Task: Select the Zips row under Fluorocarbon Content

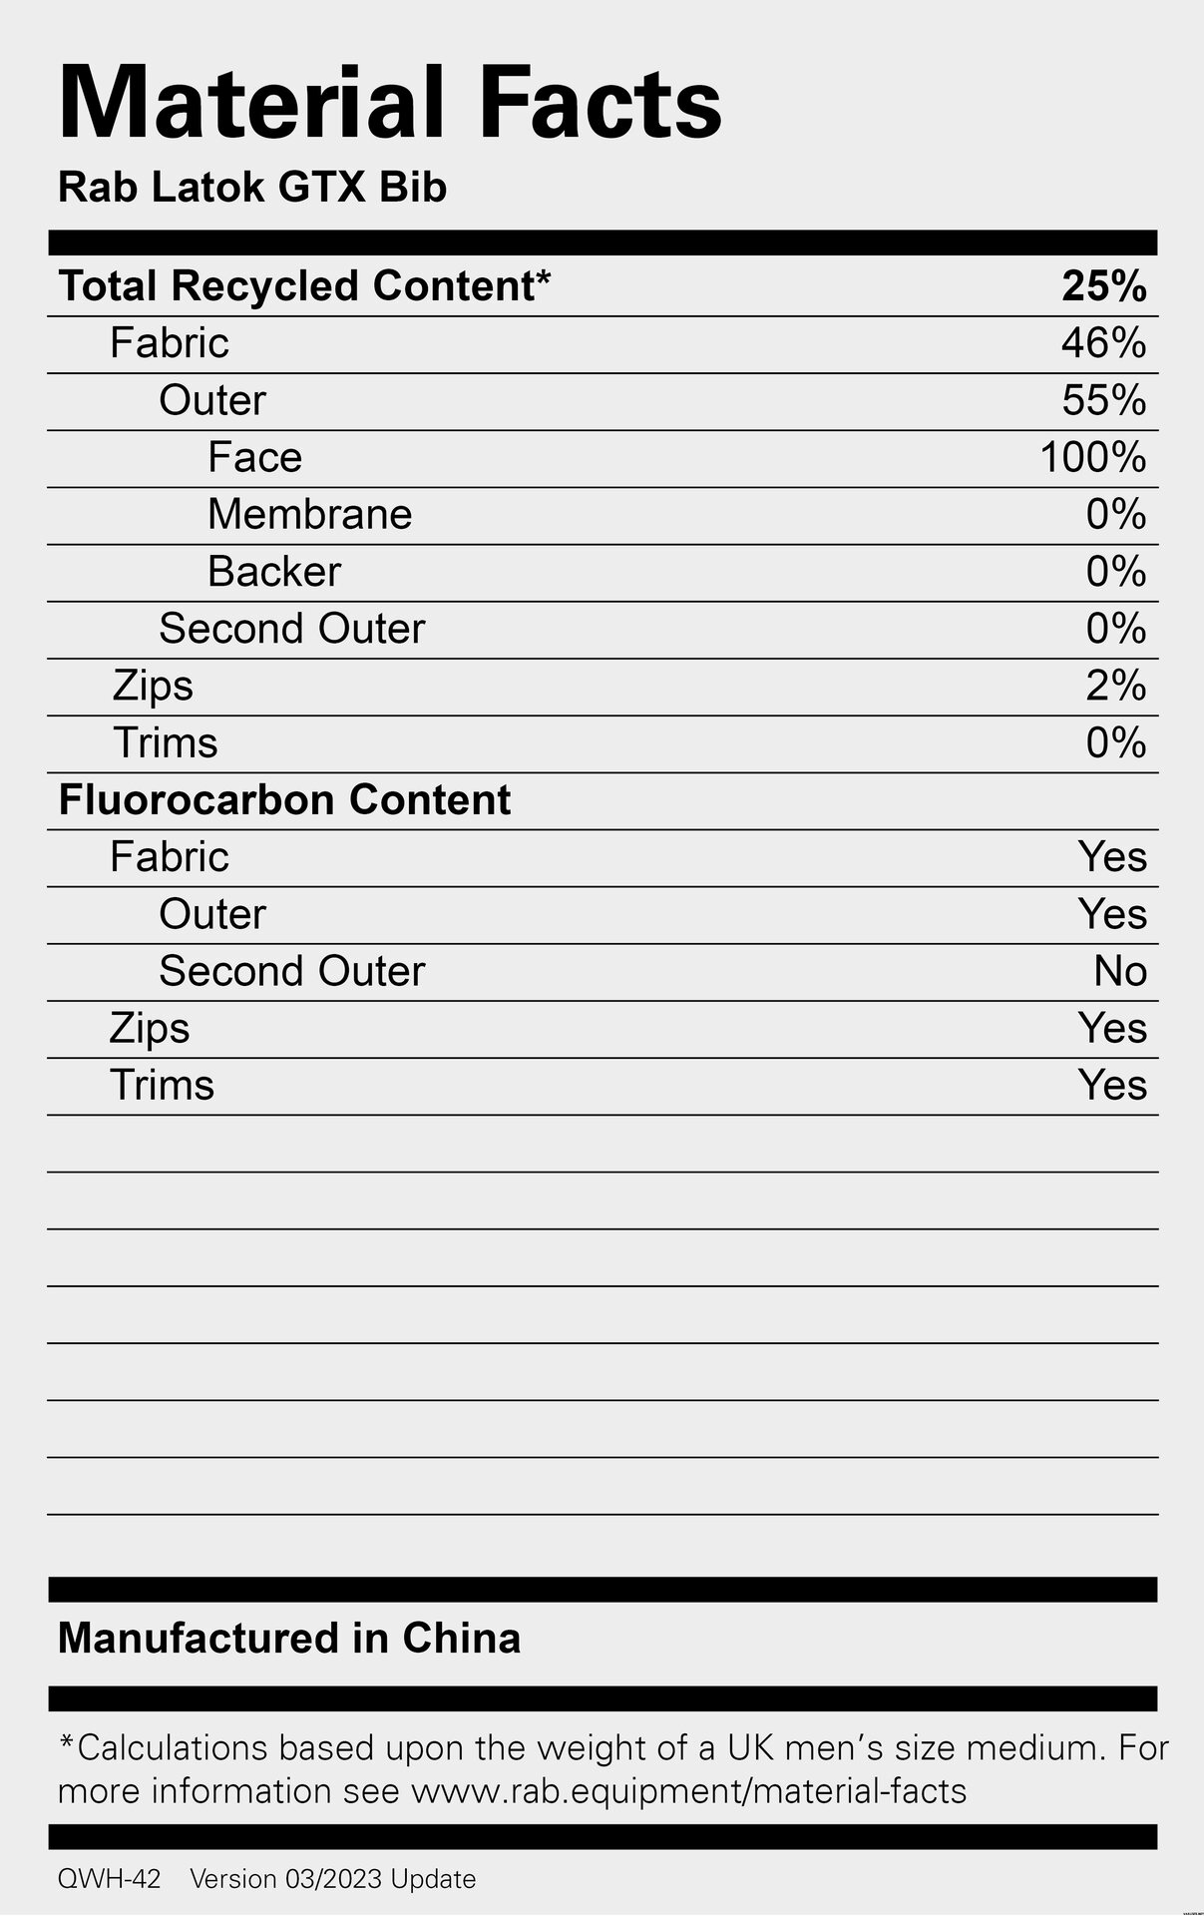Action: (602, 1030)
